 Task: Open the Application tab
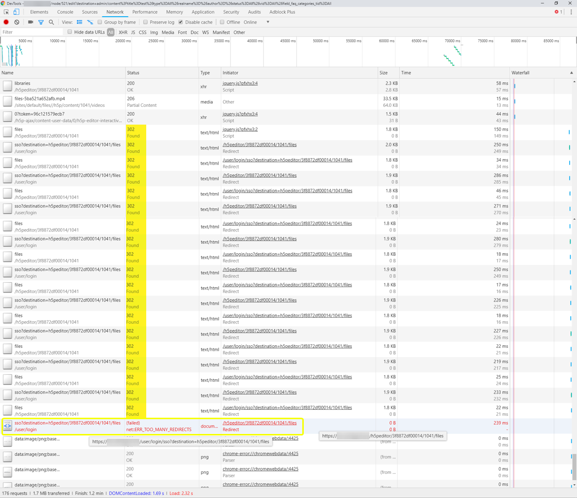[x=203, y=12]
